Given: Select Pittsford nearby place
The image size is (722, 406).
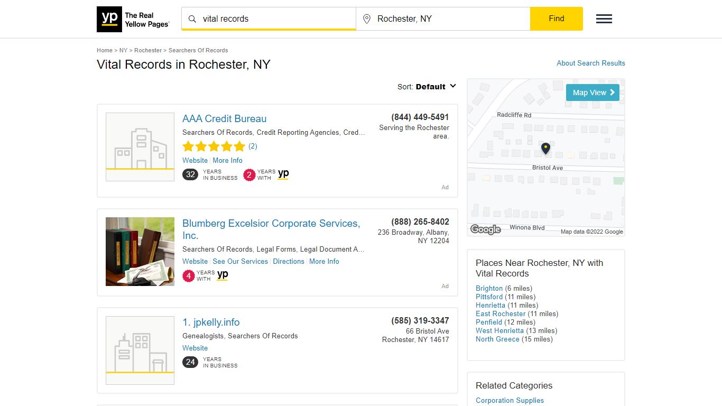Looking at the screenshot, I should (x=489, y=297).
